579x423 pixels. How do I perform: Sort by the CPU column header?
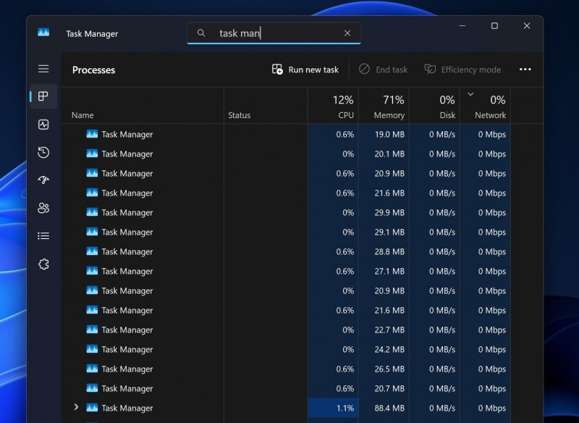click(x=333, y=106)
